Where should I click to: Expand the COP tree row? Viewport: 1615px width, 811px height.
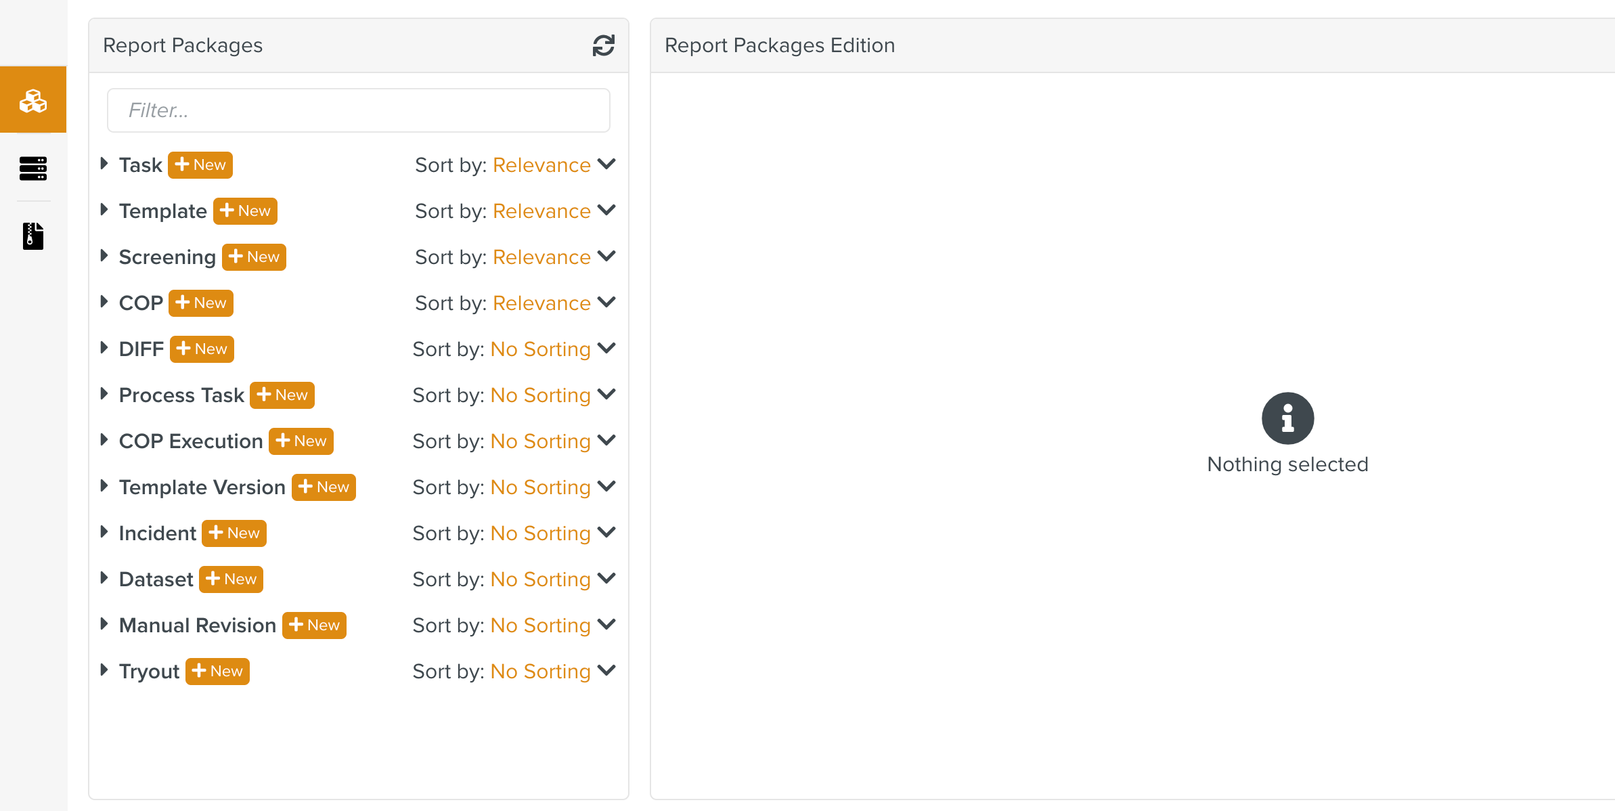tap(104, 301)
